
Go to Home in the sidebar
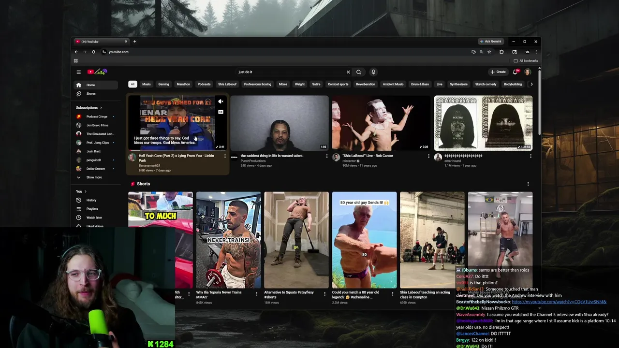tap(96, 85)
